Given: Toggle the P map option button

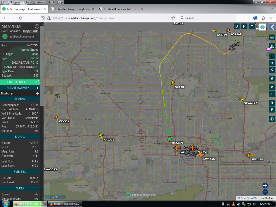Looking at the screenshot, I should click(x=272, y=87).
